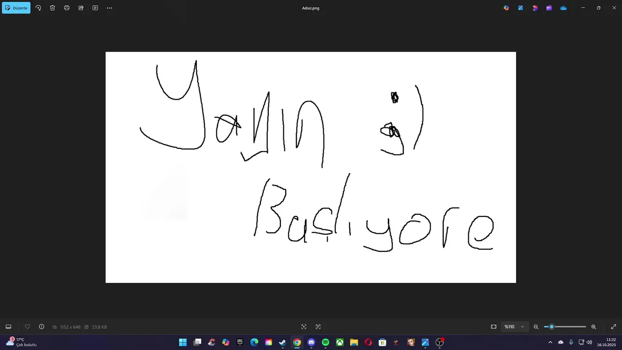Print the image using the printer icon
The width and height of the screenshot is (622, 350).
67,8
